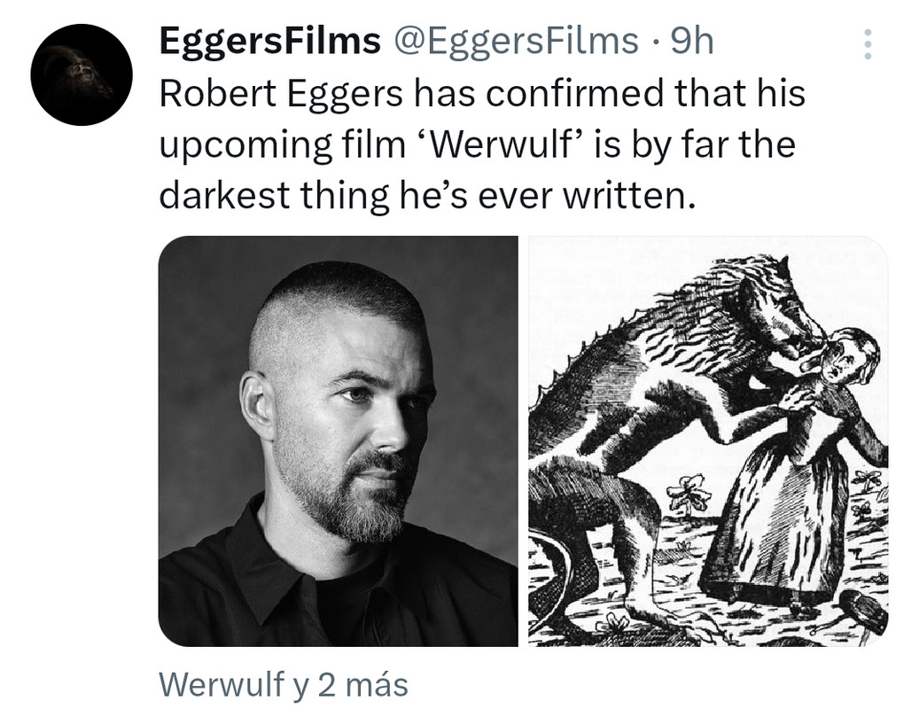This screenshot has width=919, height=709.
Task: Open the three-dot more options menu
Action: (868, 44)
